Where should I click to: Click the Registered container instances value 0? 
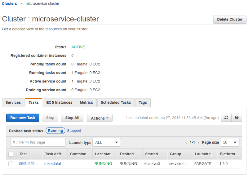click(73, 56)
